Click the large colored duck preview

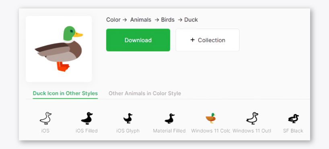[59, 49]
